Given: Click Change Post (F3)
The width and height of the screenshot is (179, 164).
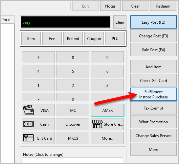Looking at the screenshot, I should tap(153, 36).
